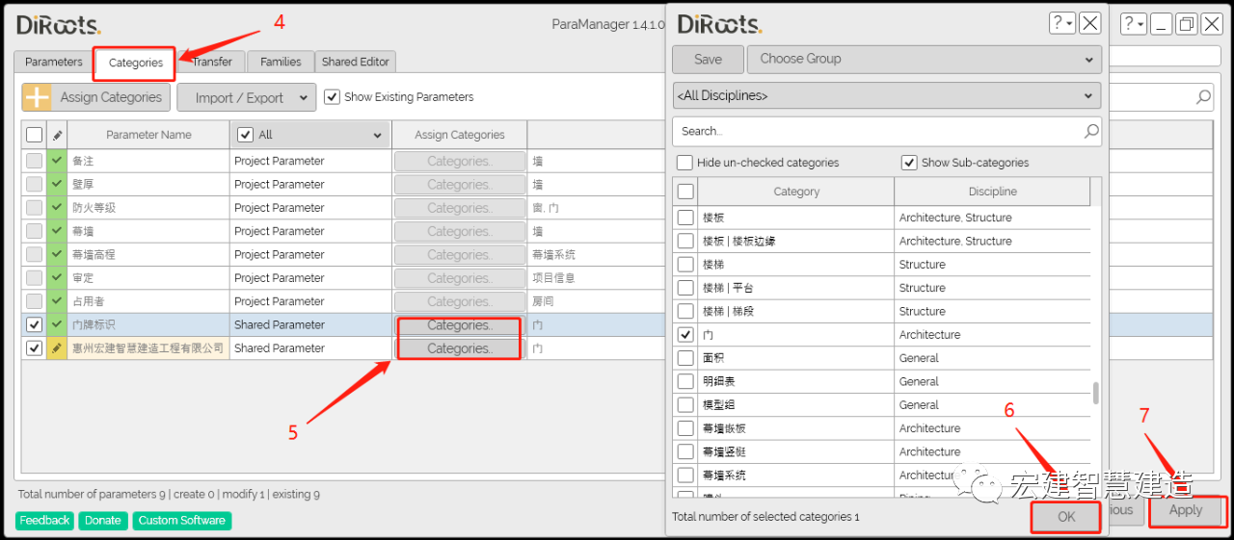Click the Parameter Name column header
Image resolution: width=1234 pixels, height=540 pixels.
(x=148, y=135)
